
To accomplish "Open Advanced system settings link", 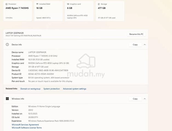I will pyautogui.click(x=74, y=89).
